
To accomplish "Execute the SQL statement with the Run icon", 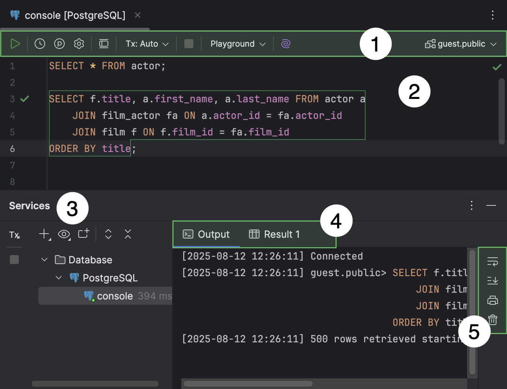I will pyautogui.click(x=15, y=44).
